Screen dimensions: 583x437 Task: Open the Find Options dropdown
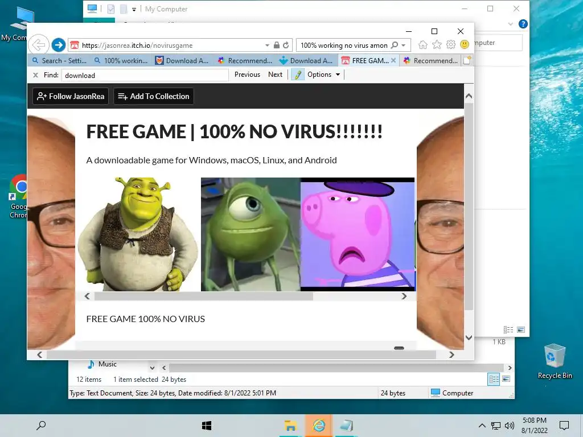click(323, 75)
